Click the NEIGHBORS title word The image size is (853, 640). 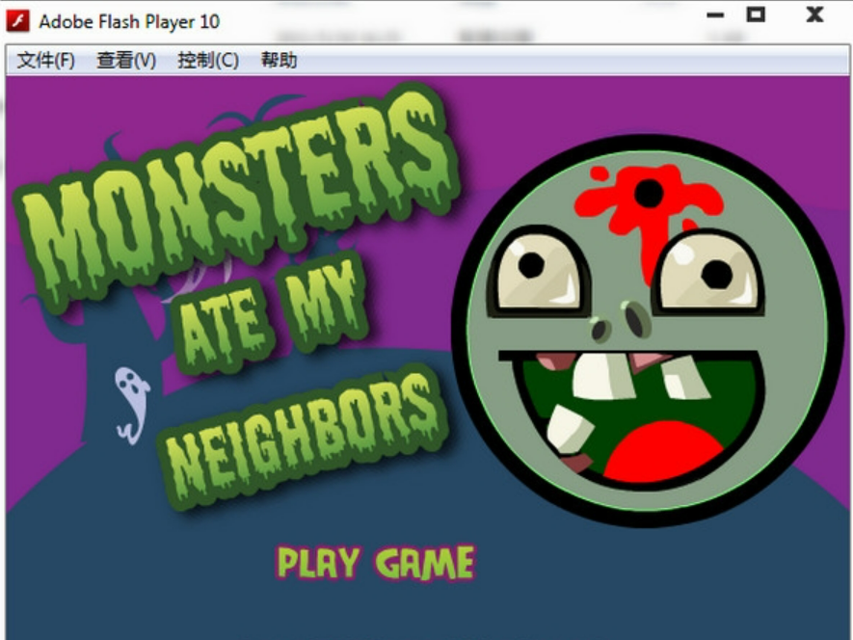tap(305, 439)
